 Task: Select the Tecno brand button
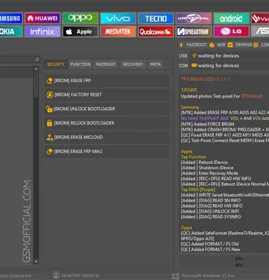coord(156,19)
